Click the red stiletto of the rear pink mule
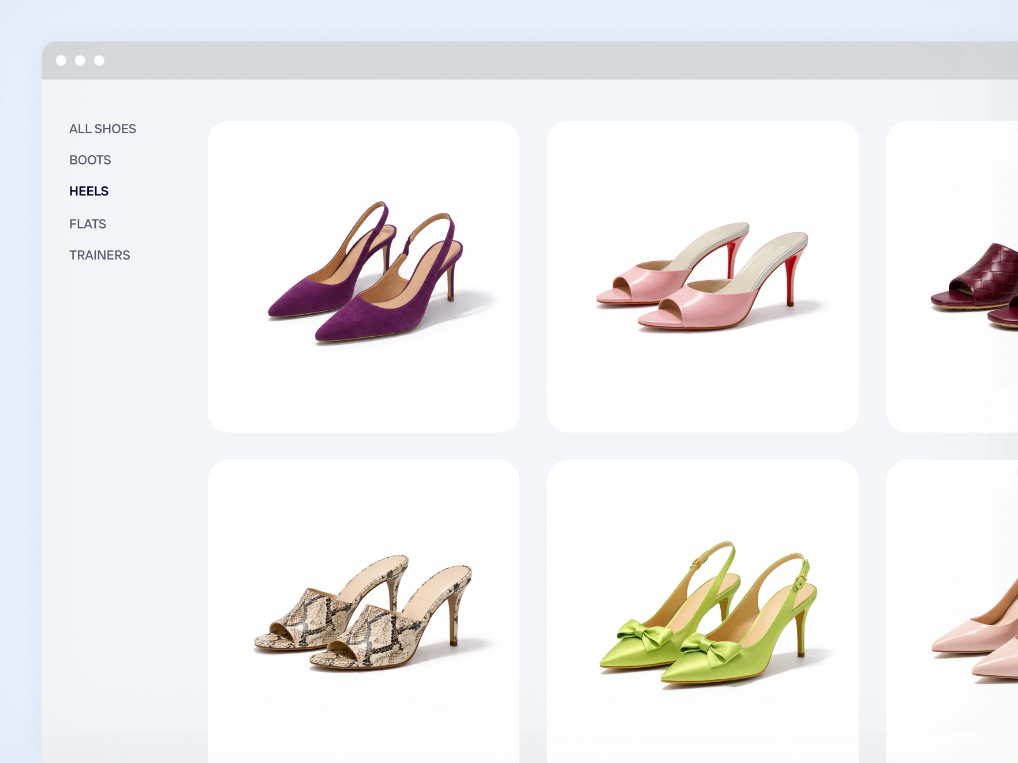 [x=731, y=258]
